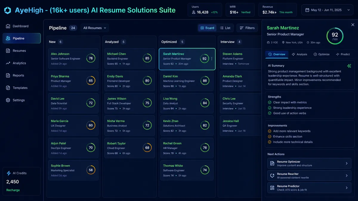Image resolution: width=358 pixels, height=201 pixels.
Task: Open Nisha Verma Business Analyst card
Action: pyautogui.click(x=129, y=126)
